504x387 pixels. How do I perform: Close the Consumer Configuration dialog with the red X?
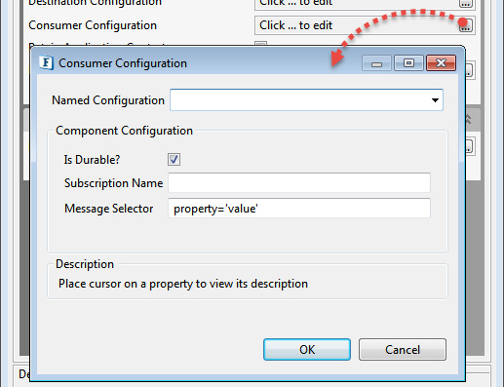coord(441,62)
